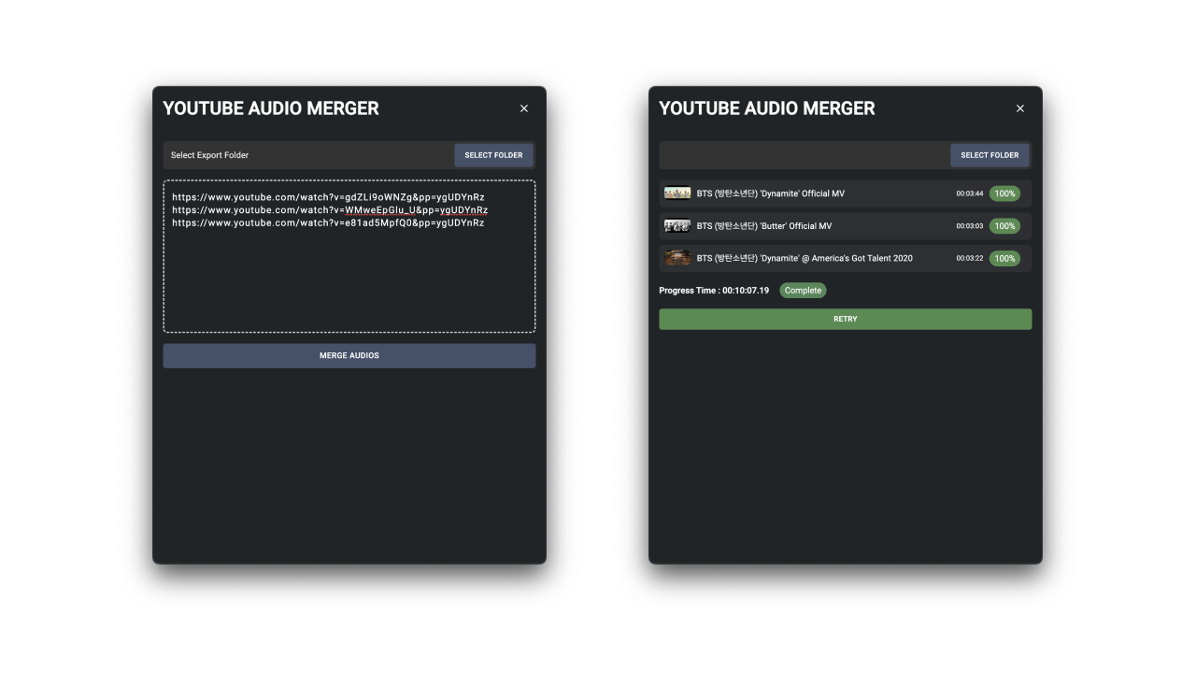This screenshot has height=673, width=1196.
Task: Click the Progress Time 00:10:07.19 label
Action: [x=714, y=291]
